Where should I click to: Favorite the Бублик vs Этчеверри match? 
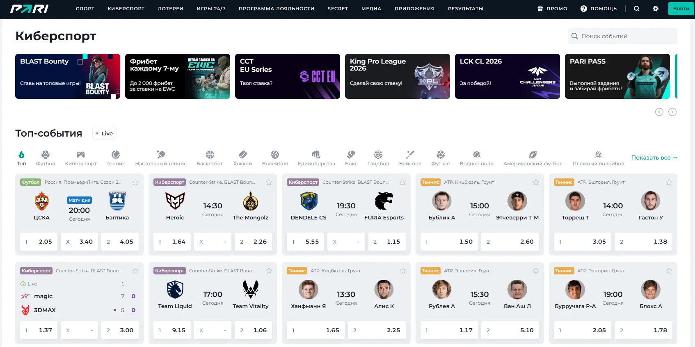coord(536,182)
